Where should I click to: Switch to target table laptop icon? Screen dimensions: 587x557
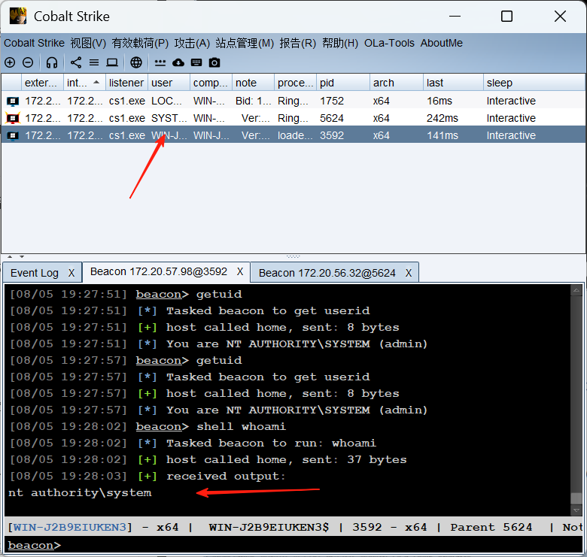click(x=112, y=62)
